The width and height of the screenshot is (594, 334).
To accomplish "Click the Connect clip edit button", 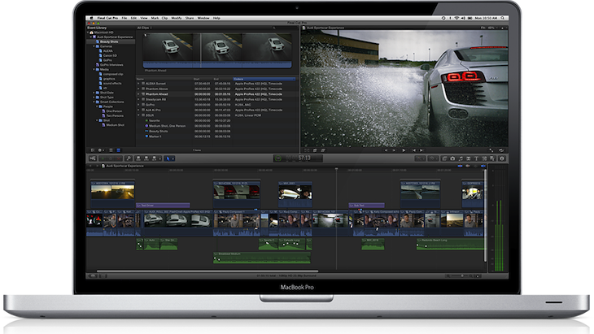I will click(x=138, y=158).
